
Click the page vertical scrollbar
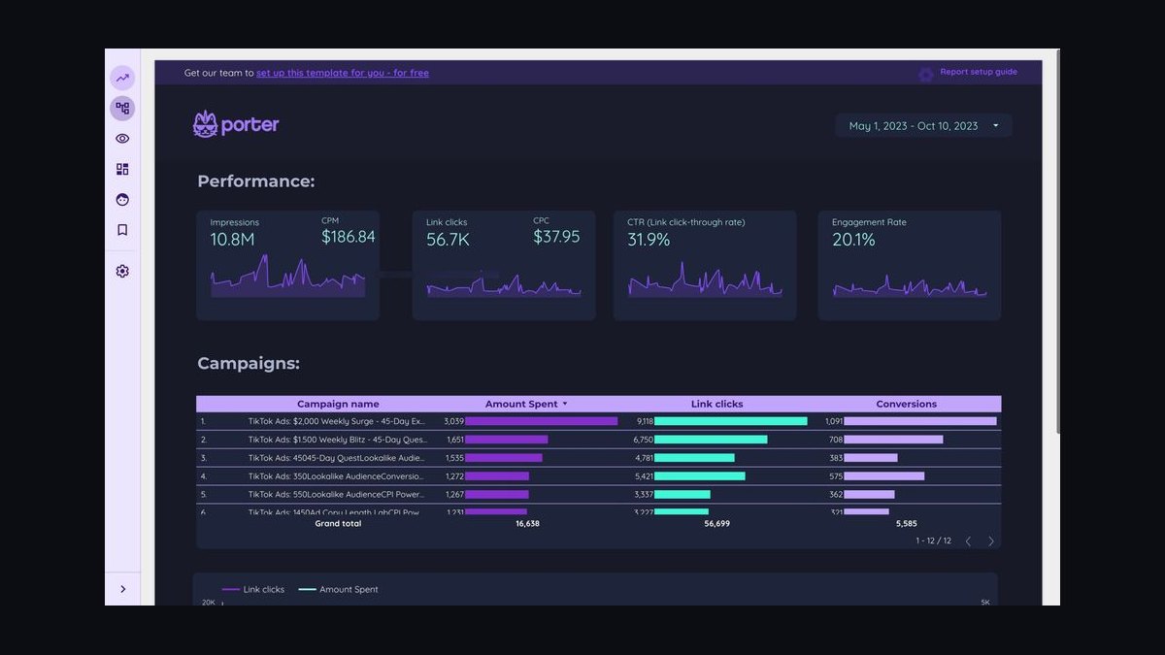point(1055,243)
